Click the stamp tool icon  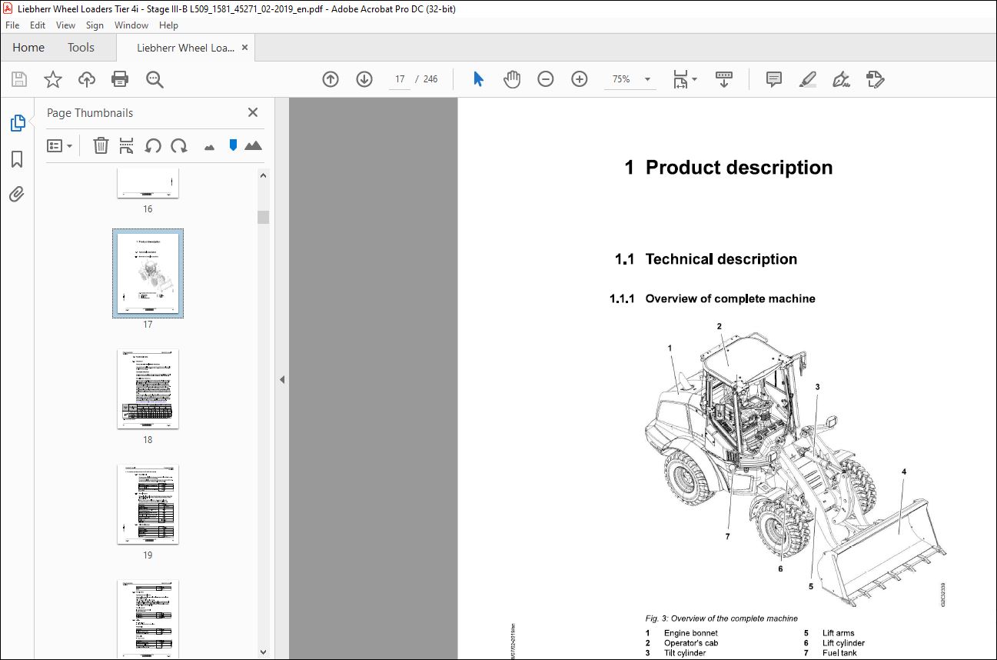[x=875, y=79]
